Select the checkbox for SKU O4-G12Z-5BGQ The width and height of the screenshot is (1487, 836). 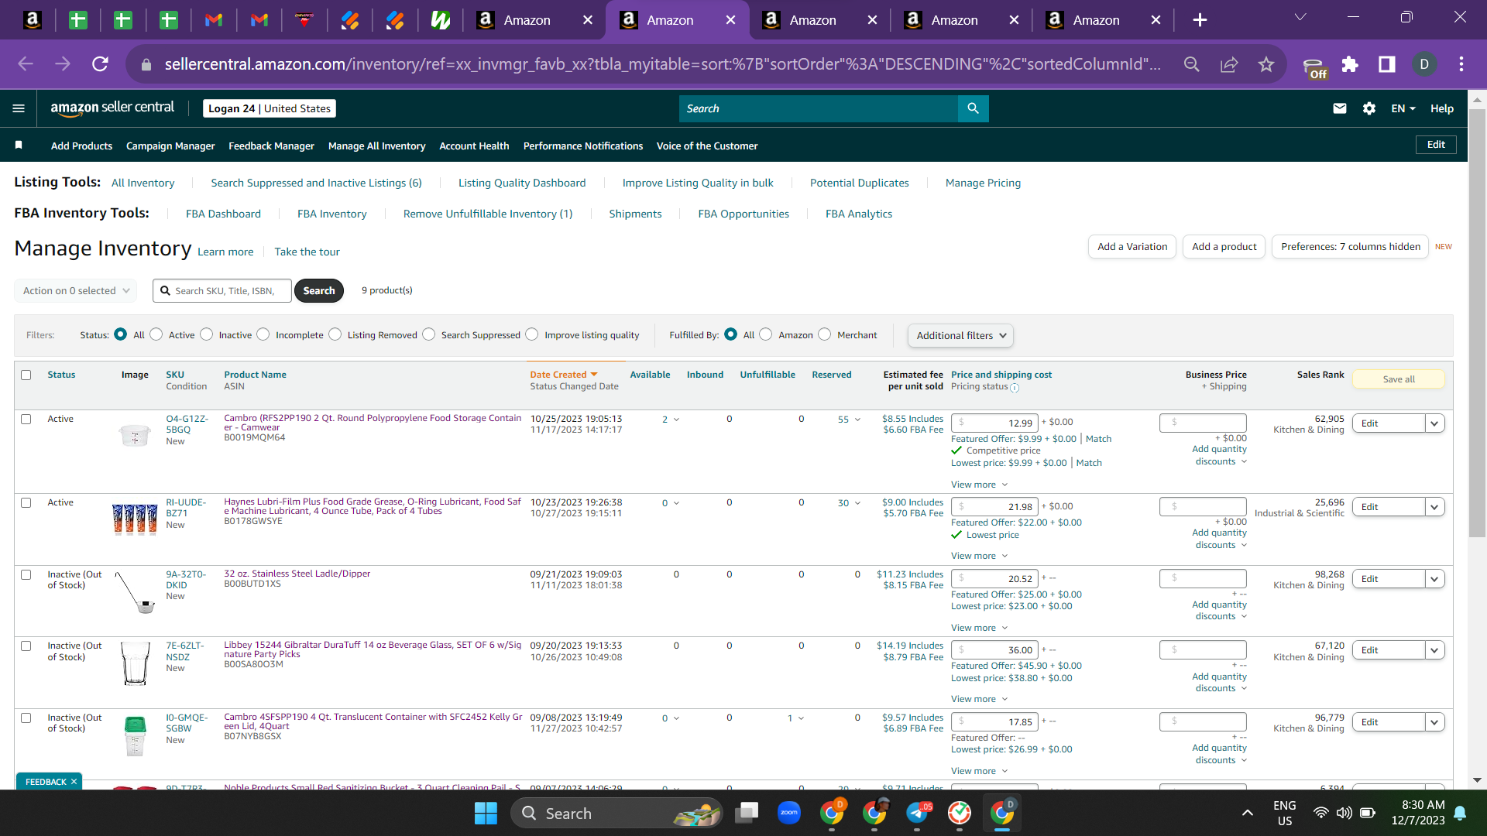26,419
